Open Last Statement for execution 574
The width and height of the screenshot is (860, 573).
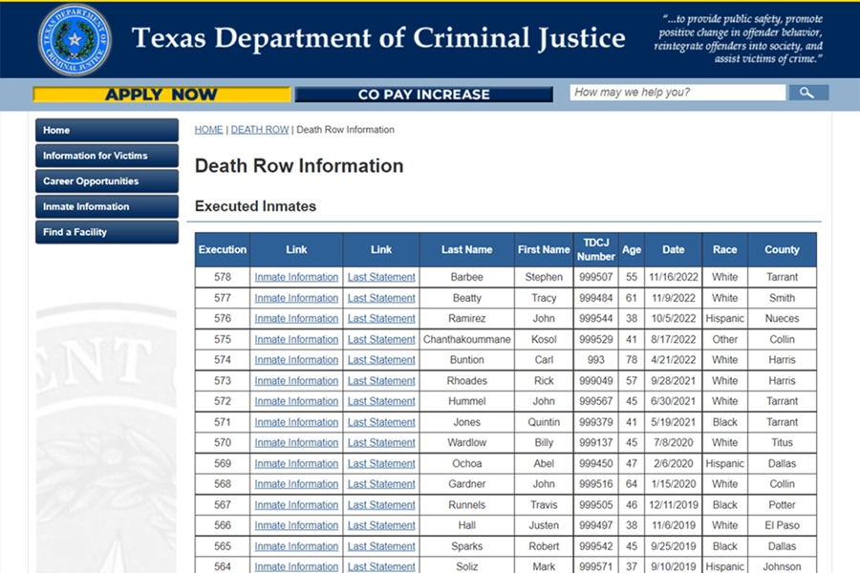tap(381, 360)
